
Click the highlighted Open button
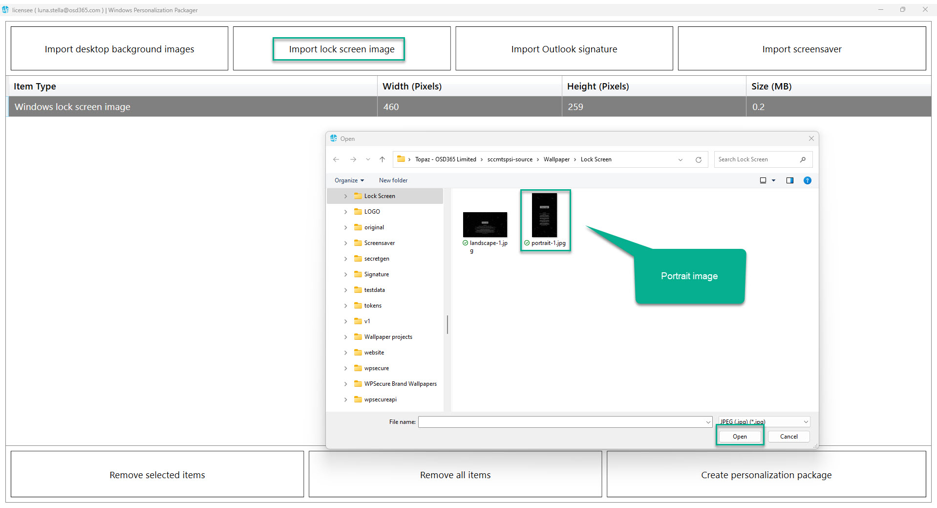point(739,436)
